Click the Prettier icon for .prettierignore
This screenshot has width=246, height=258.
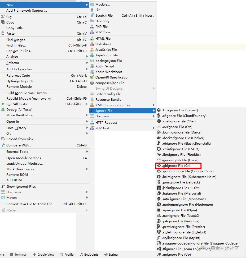[159, 227]
